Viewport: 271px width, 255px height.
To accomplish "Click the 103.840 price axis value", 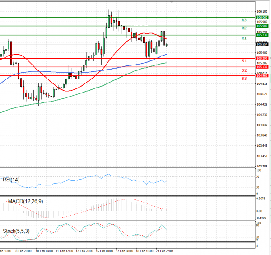I will click(262, 135).
